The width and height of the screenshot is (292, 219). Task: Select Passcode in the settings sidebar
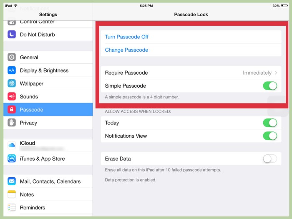coord(48,110)
